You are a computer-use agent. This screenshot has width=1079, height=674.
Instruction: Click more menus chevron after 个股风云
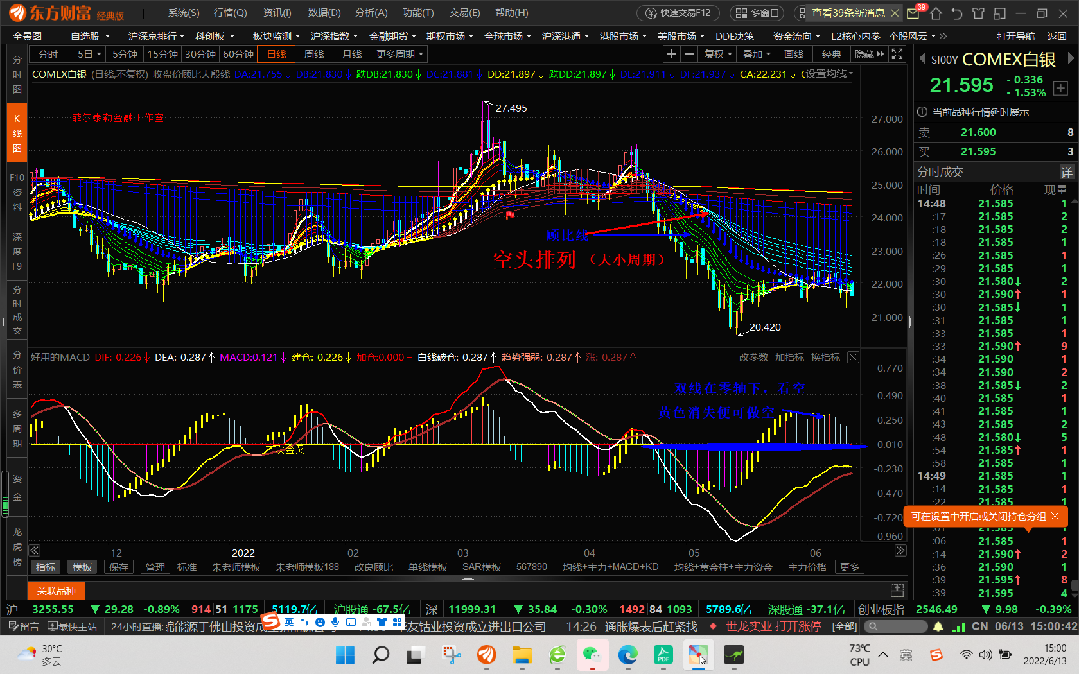(x=943, y=37)
